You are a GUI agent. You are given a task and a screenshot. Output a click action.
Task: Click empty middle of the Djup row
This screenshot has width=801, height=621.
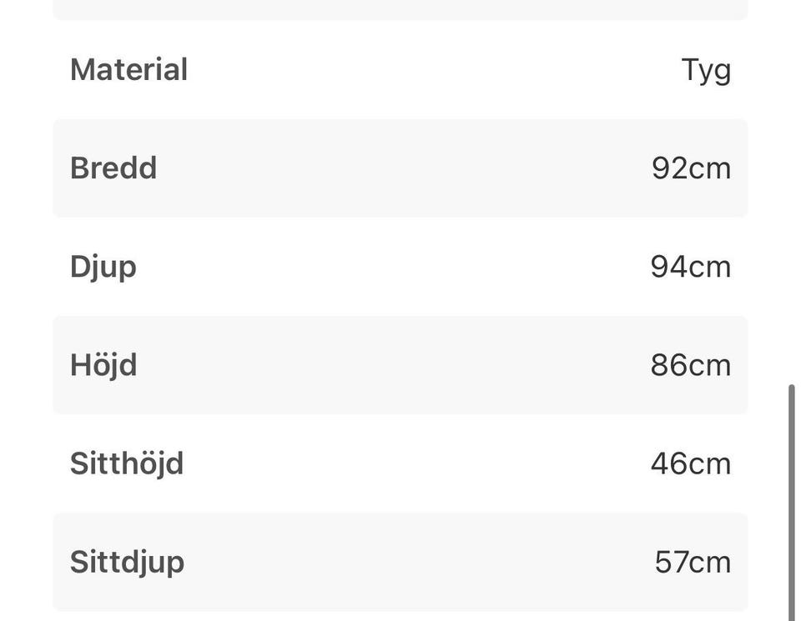pos(400,267)
